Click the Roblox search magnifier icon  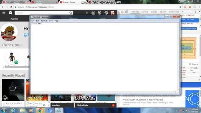pyautogui.click(x=71, y=13)
